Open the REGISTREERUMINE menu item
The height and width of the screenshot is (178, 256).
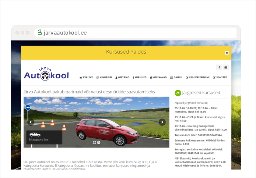(x=197, y=78)
